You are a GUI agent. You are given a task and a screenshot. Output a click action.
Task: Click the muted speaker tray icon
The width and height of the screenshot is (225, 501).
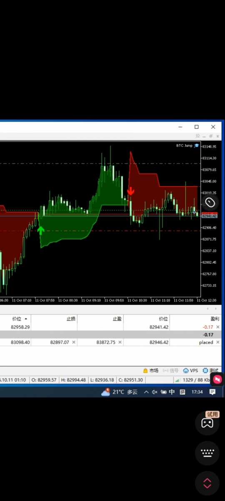tap(155, 392)
